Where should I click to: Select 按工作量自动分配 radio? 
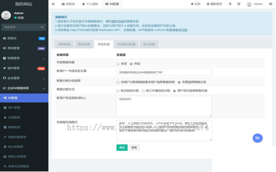point(143,91)
